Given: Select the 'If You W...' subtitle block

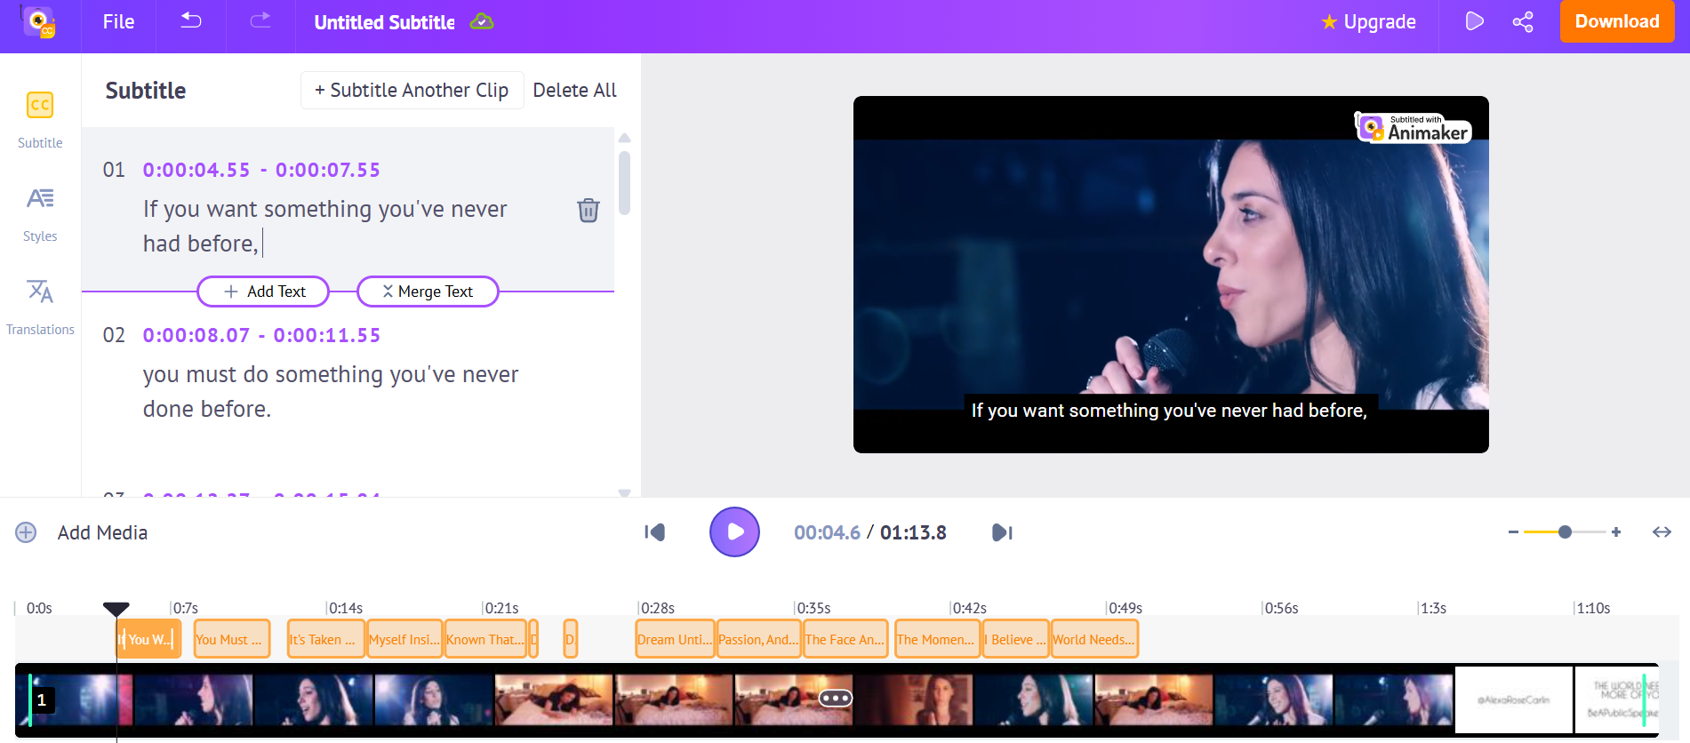Looking at the screenshot, I should click(148, 639).
